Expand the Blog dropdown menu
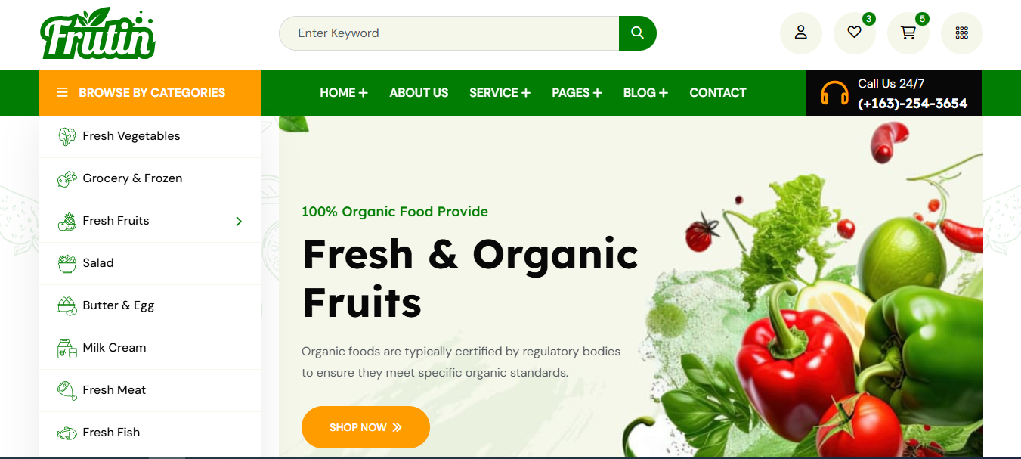The width and height of the screenshot is (1021, 459). (645, 93)
